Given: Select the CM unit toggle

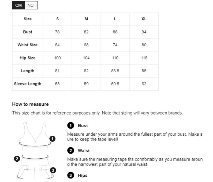Looking at the screenshot, I should [x=18, y=5].
